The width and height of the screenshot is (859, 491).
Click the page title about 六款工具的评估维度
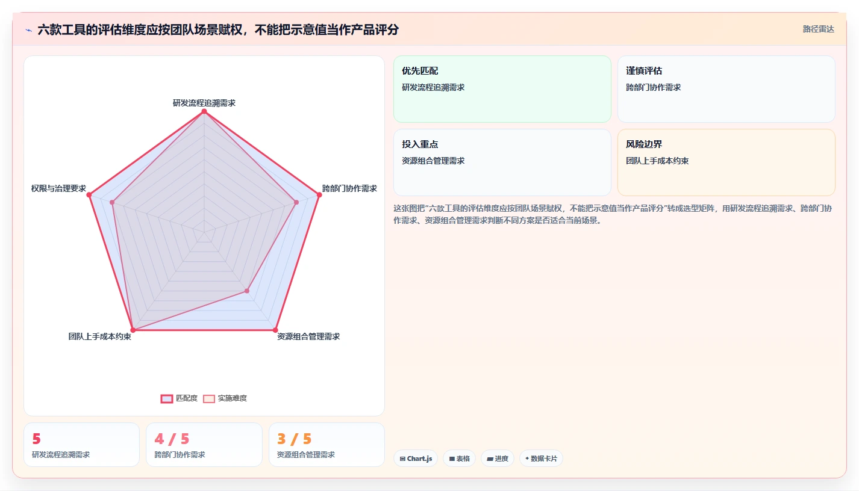tap(218, 30)
